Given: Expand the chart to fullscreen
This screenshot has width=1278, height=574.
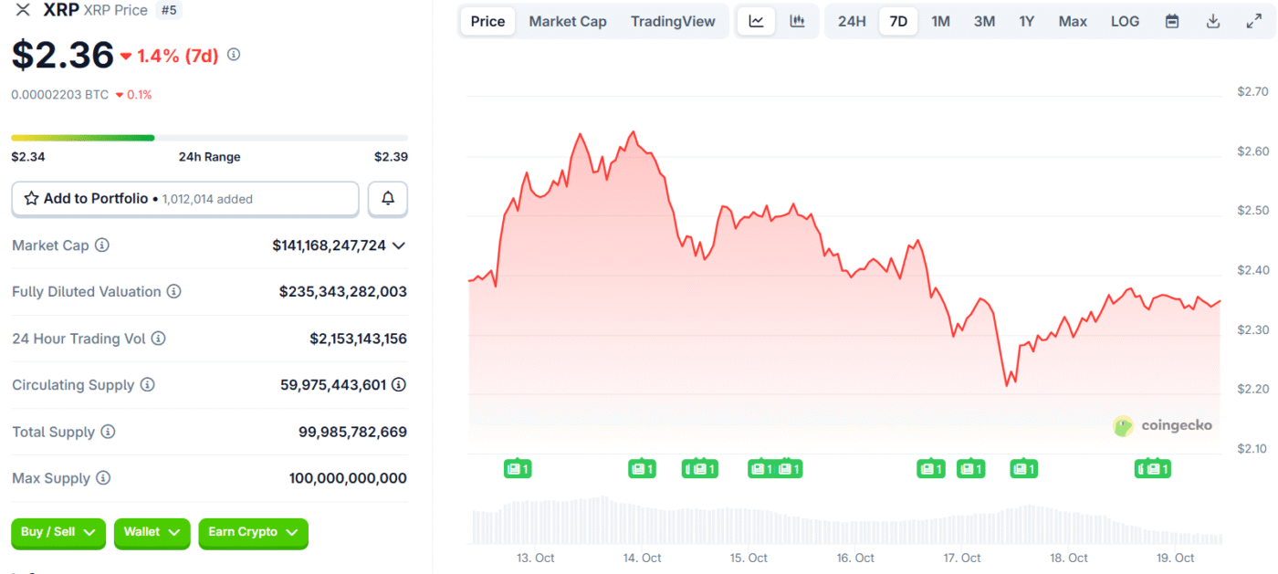Looking at the screenshot, I should point(1253,21).
